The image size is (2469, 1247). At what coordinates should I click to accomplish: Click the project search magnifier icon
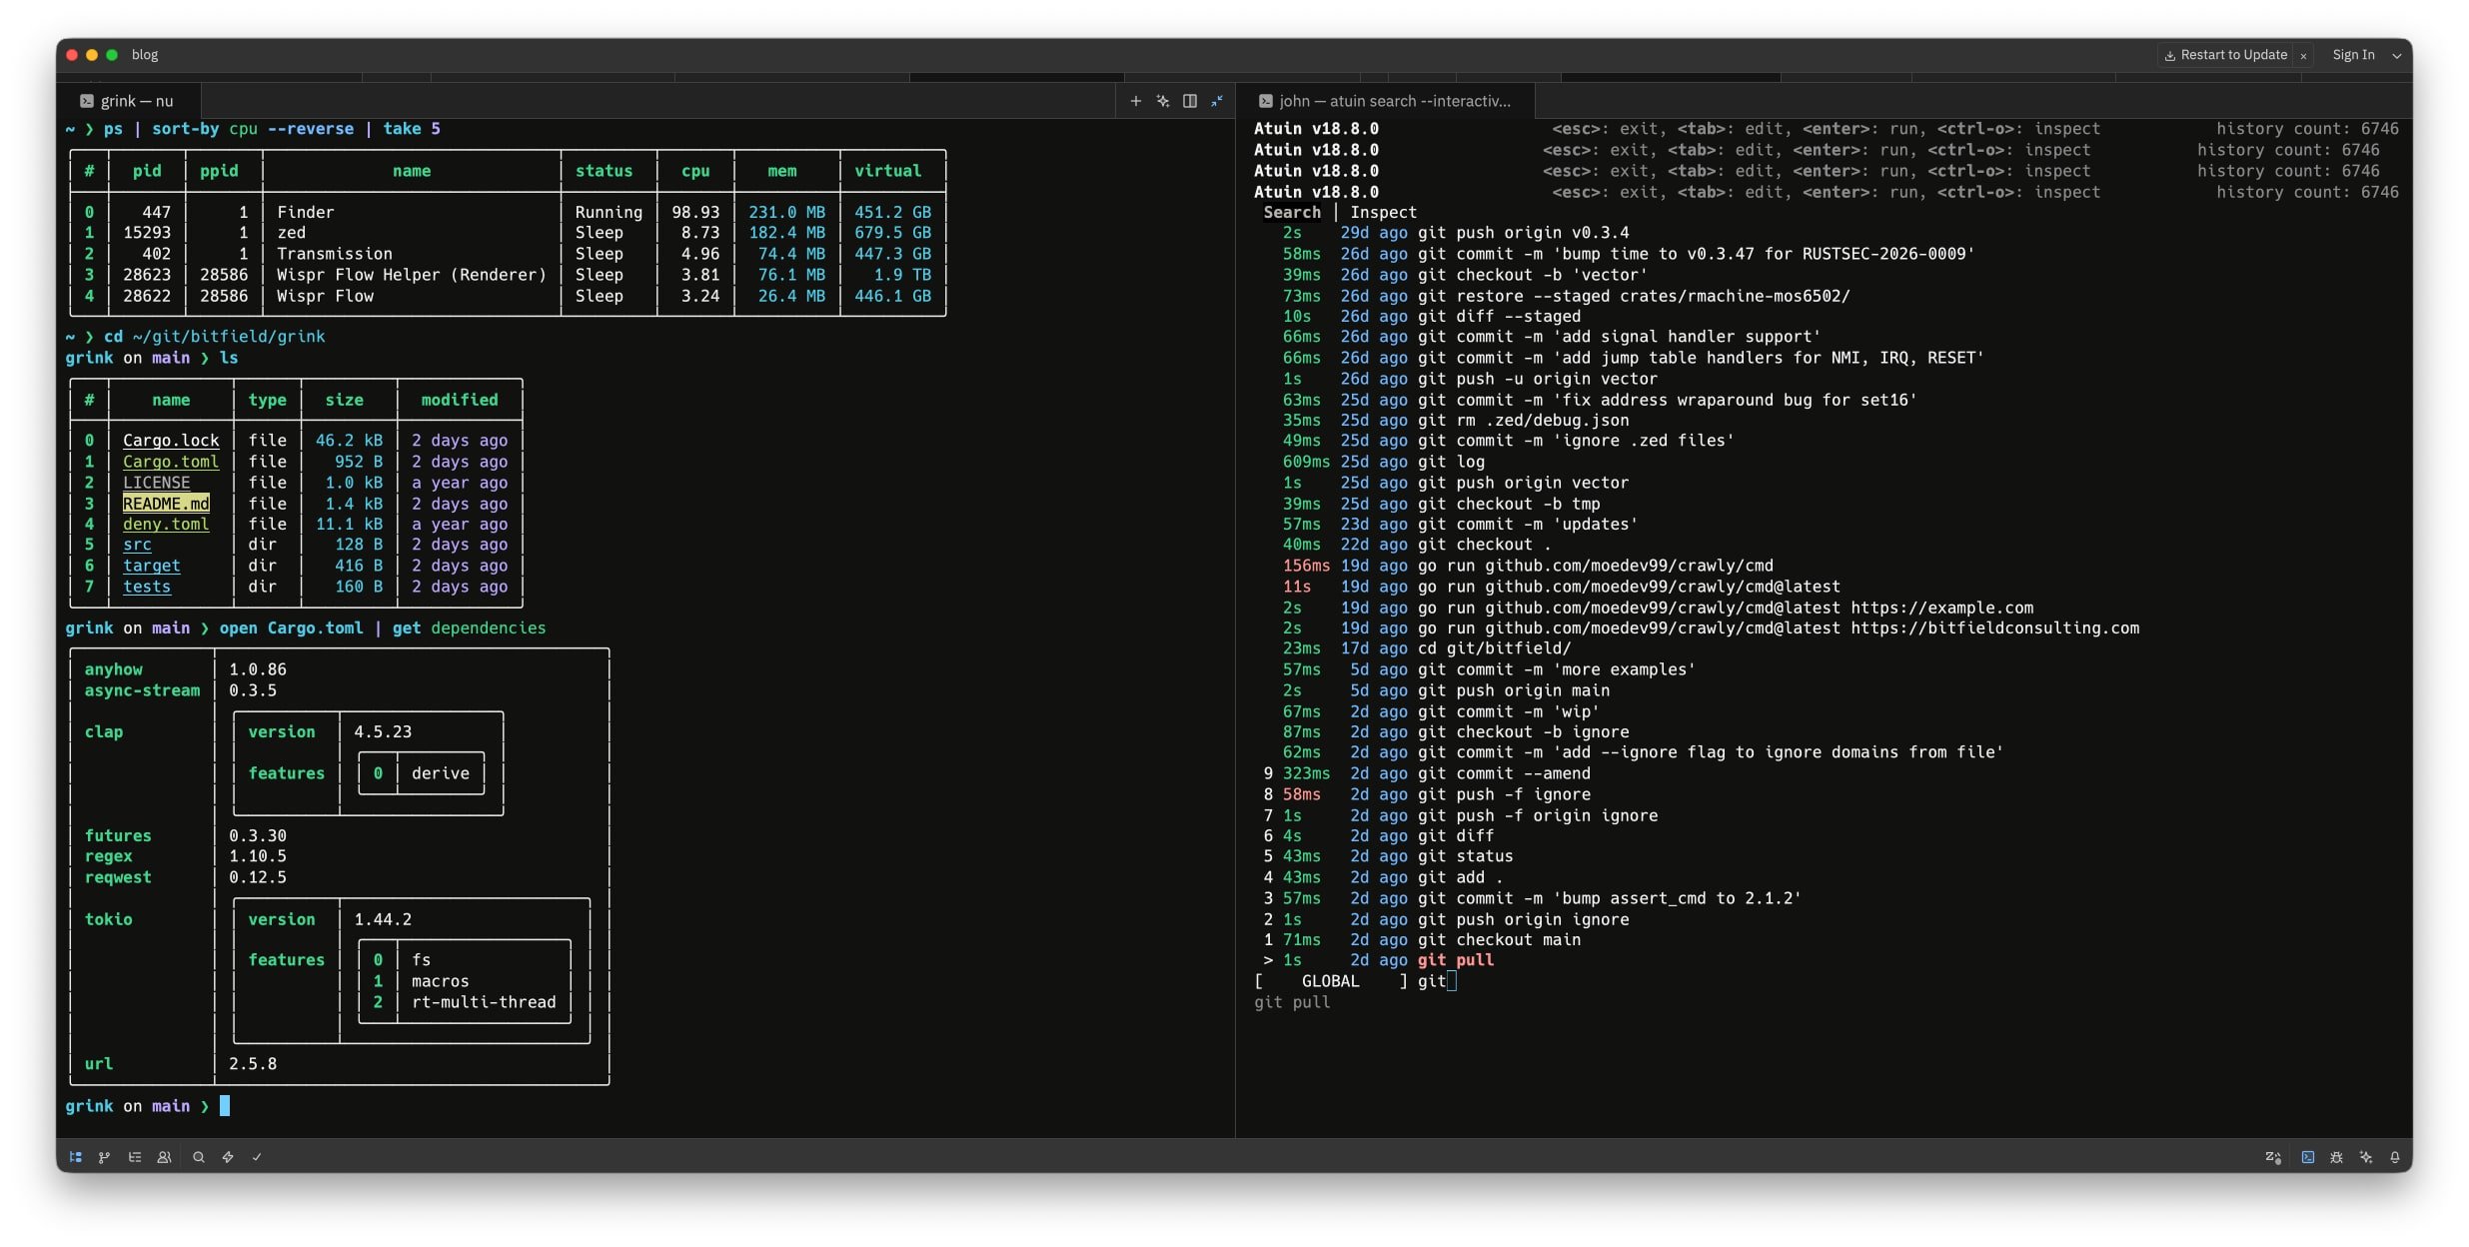(199, 1157)
